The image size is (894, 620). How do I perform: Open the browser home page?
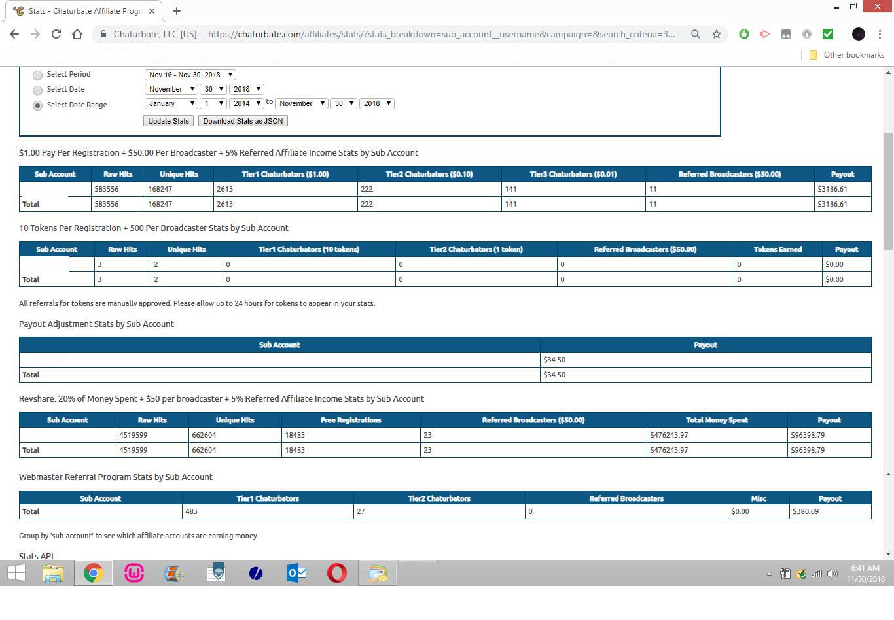(x=77, y=34)
